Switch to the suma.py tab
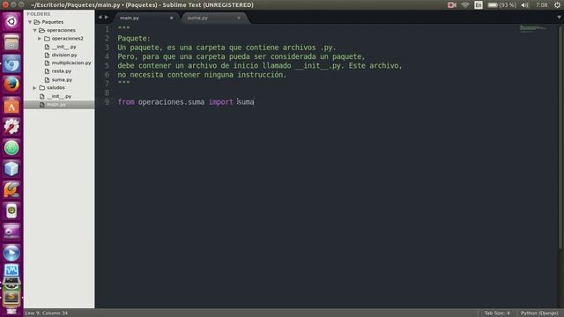The width and height of the screenshot is (564, 317). pos(214,18)
